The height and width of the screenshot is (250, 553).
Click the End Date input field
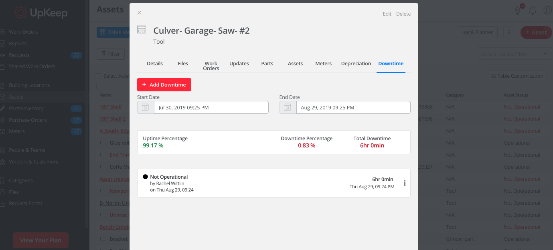[x=353, y=107]
